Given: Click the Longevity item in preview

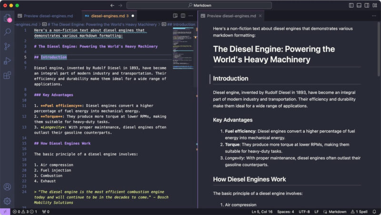Looking at the screenshot, I should [292, 161].
